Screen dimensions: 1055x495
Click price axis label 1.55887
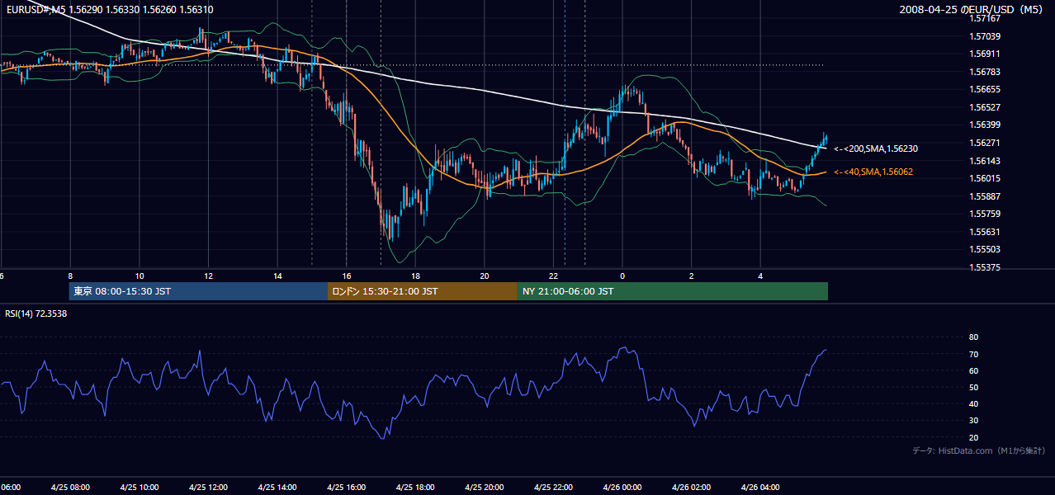pyautogui.click(x=985, y=196)
